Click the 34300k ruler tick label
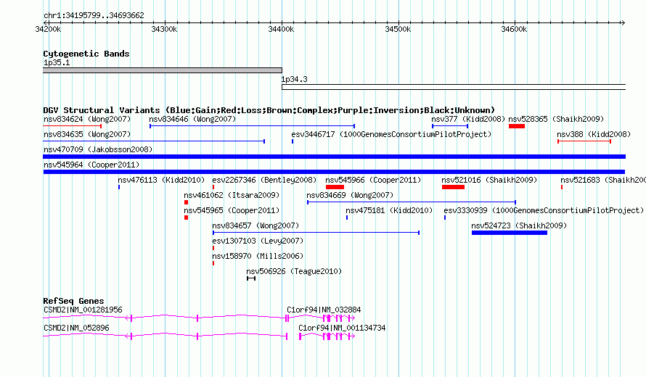The height and width of the screenshot is (377, 646). [x=164, y=29]
